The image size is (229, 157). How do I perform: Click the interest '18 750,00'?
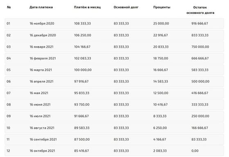[x=161, y=58]
